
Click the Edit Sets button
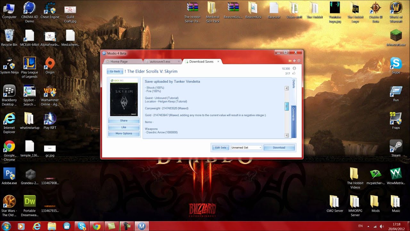point(220,148)
